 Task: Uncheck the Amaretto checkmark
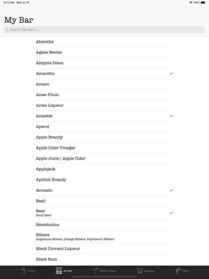(171, 73)
